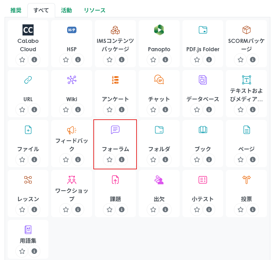Click the ブック label link
The width and height of the screenshot is (274, 260).
coord(202,149)
